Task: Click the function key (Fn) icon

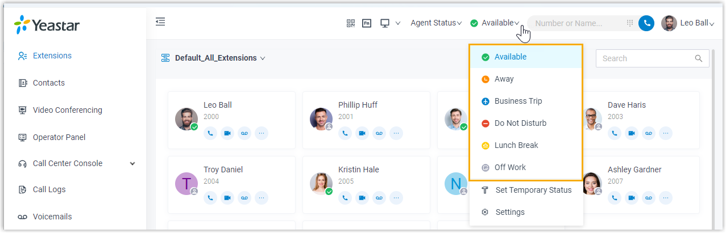Action: pyautogui.click(x=367, y=23)
